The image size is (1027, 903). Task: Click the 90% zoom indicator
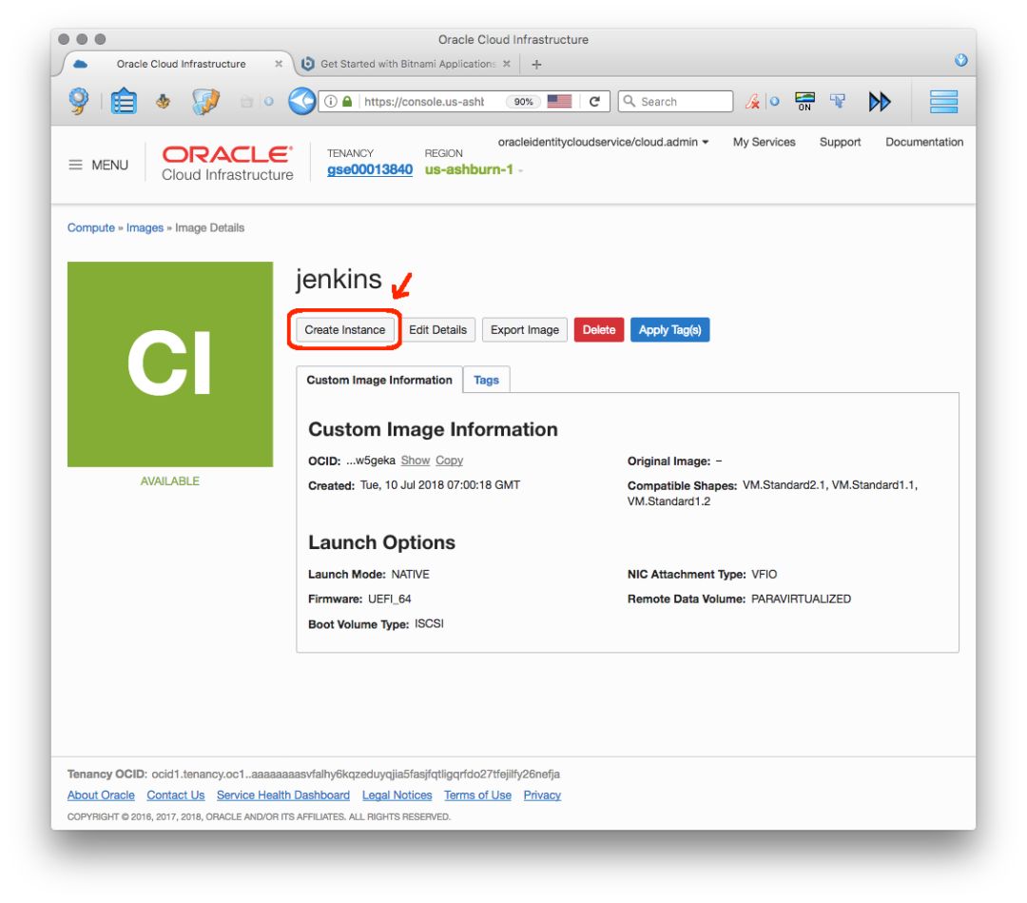tap(523, 102)
